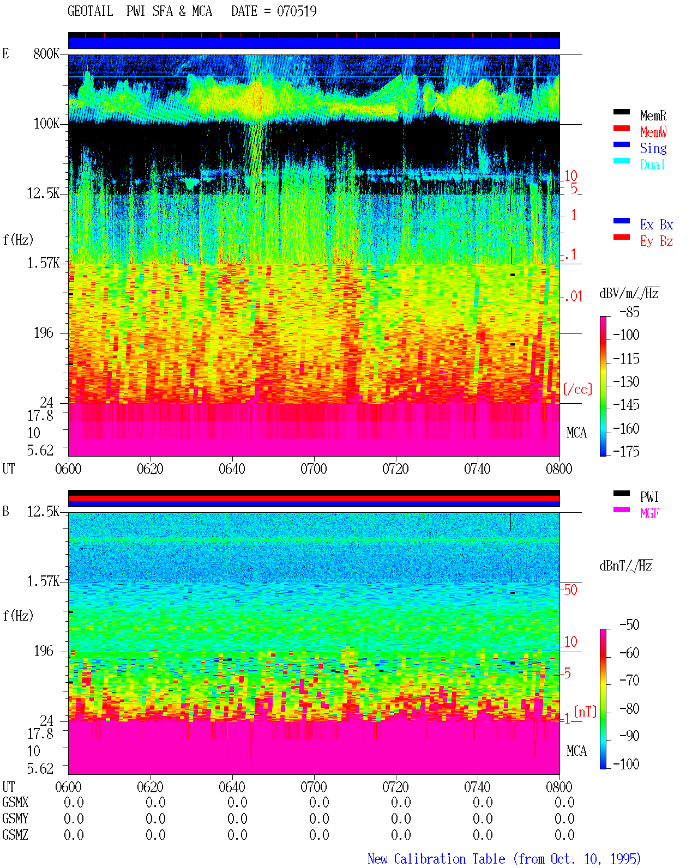Select the "-70" value on the dBnT scale
Image resolution: width=698 pixels, height=868 pixels.
(629, 681)
